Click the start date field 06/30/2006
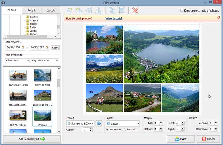This screenshot has height=145, width=223. pos(13,47)
